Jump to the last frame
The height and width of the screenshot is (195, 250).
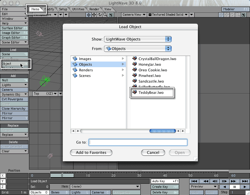point(245,181)
